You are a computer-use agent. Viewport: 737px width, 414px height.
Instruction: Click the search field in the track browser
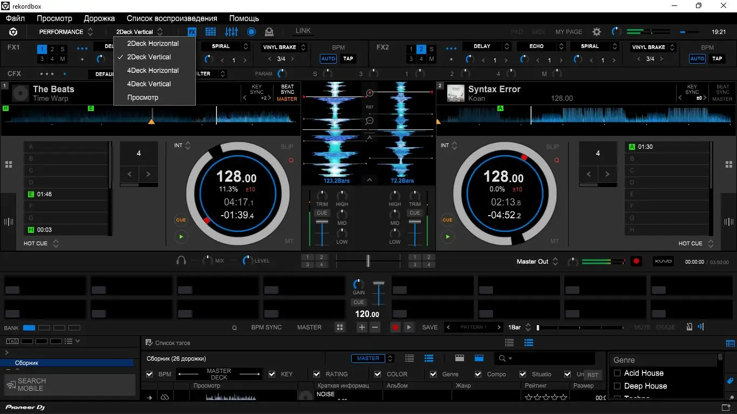[545, 358]
